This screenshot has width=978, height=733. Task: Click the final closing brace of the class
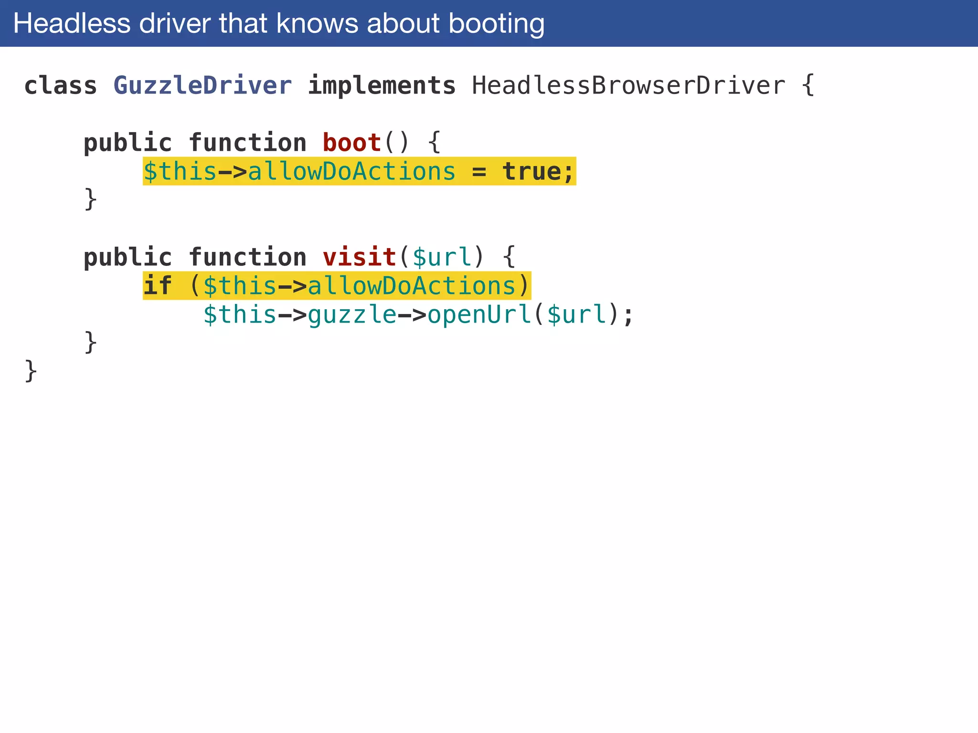[x=31, y=371]
